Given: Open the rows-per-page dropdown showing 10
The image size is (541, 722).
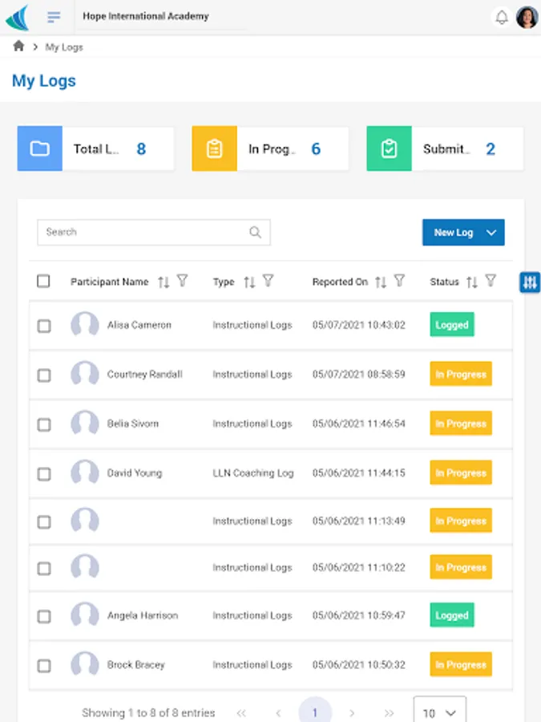Looking at the screenshot, I should 439,712.
